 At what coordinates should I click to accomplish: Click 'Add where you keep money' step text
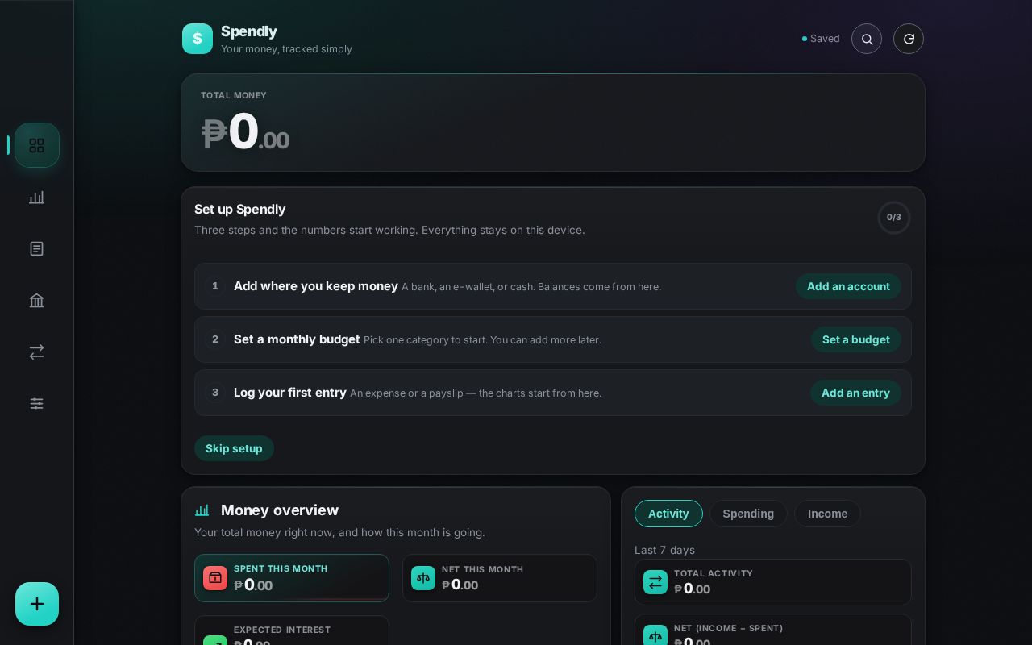click(316, 286)
